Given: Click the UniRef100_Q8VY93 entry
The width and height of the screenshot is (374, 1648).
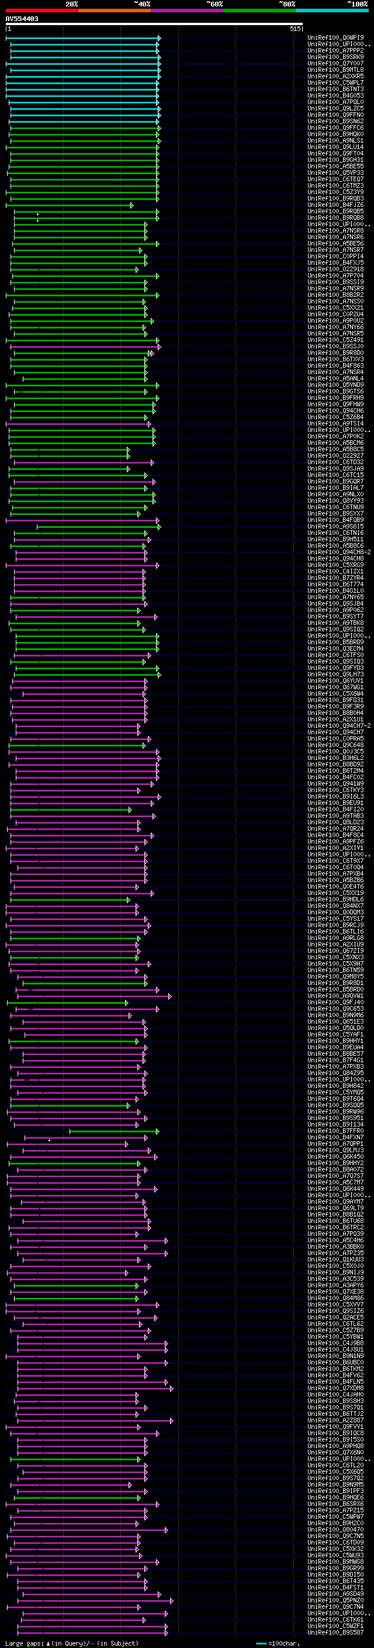Looking at the screenshot, I should click(x=335, y=501).
